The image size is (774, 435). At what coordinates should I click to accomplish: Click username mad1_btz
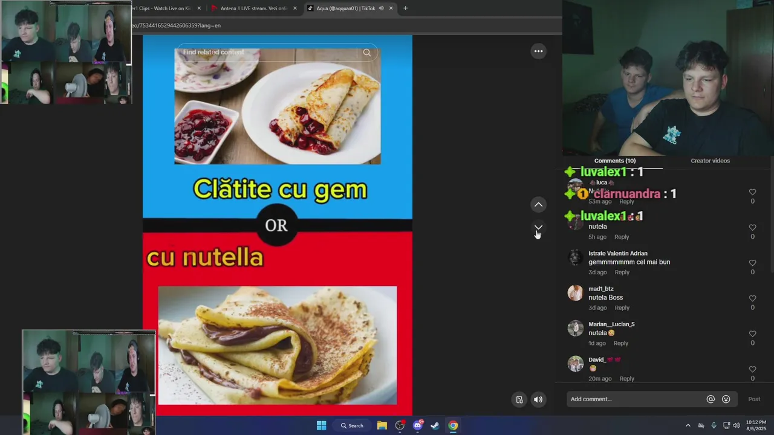[x=601, y=289]
